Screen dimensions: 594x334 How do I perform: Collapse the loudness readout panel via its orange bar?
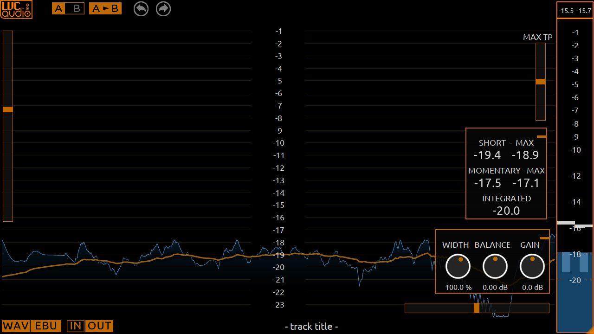542,136
